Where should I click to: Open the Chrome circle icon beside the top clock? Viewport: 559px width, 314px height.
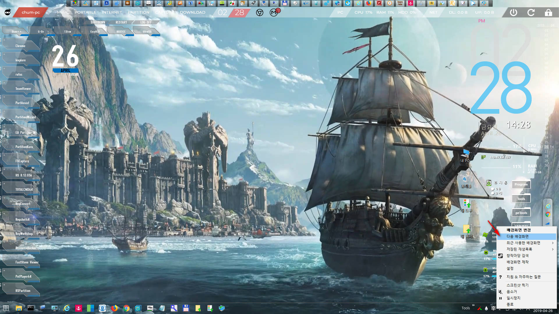[x=260, y=13]
